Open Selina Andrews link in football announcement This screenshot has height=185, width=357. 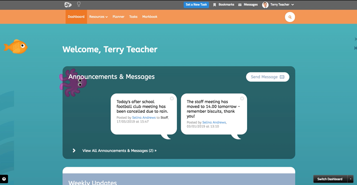pyautogui.click(x=144, y=117)
